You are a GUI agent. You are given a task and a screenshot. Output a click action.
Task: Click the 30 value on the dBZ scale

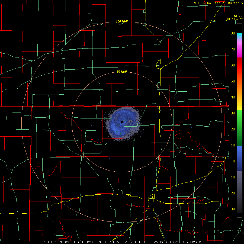click(x=233, y=113)
